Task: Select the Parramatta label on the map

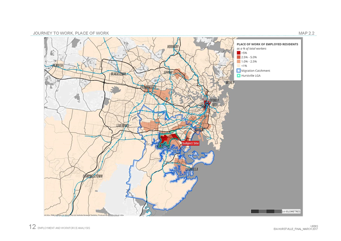Action: [x=148, y=87]
